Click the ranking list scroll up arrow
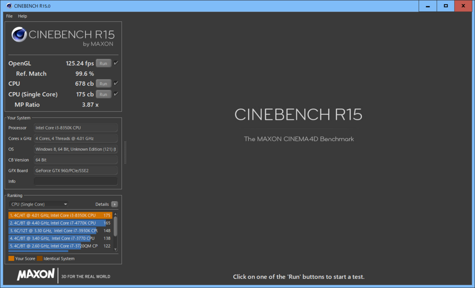 pyautogui.click(x=116, y=214)
